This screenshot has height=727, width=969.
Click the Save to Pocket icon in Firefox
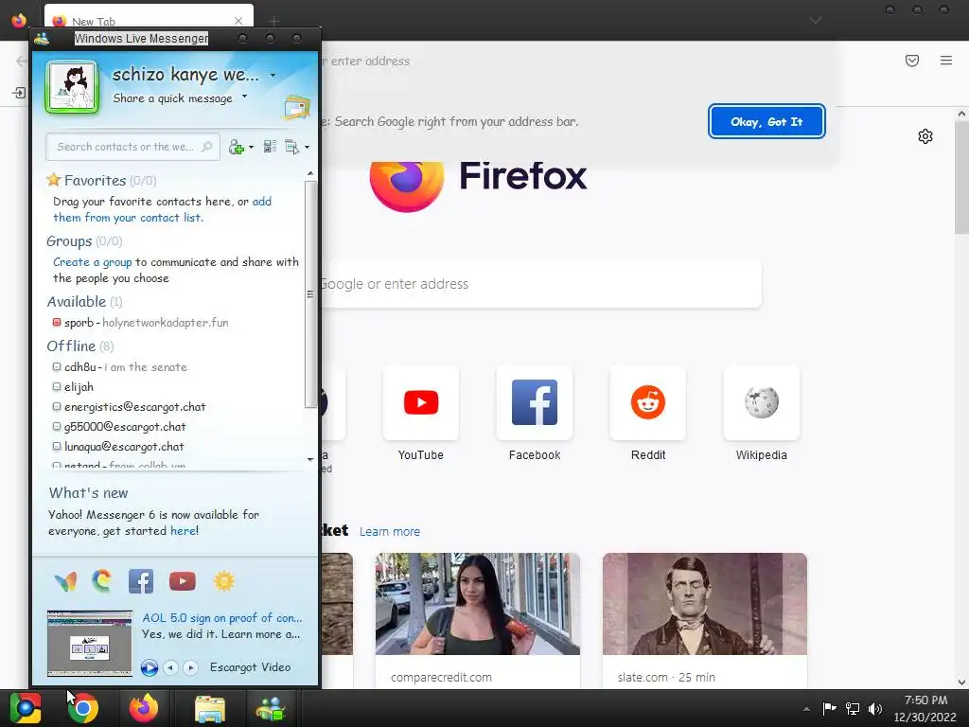click(912, 61)
